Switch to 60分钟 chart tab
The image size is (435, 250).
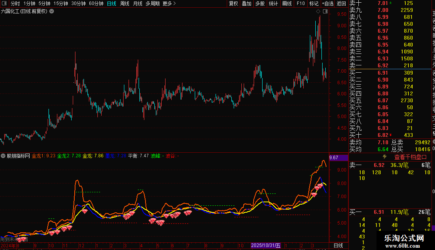click(96, 3)
